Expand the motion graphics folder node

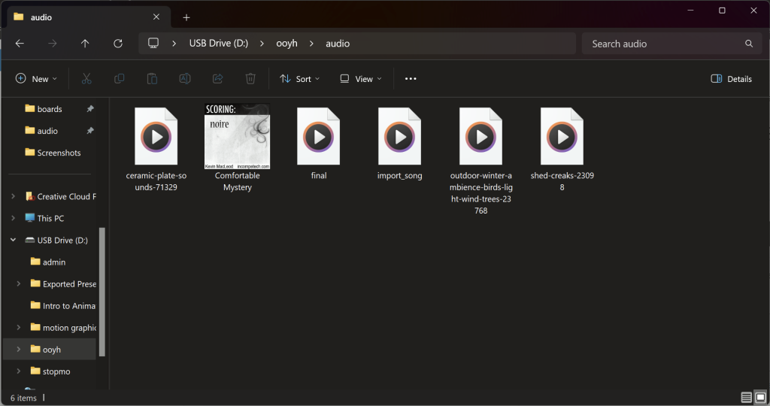point(19,328)
